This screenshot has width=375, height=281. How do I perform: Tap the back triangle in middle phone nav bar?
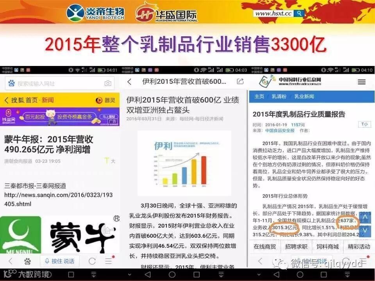click(148, 274)
